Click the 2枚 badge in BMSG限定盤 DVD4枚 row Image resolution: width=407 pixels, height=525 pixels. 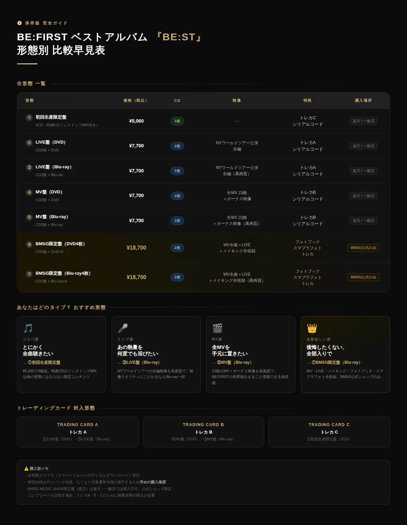click(177, 248)
